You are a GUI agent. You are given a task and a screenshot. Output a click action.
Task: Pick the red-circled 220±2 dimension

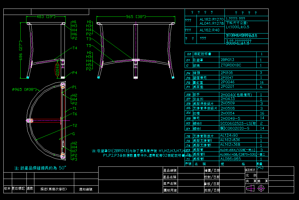57,70
